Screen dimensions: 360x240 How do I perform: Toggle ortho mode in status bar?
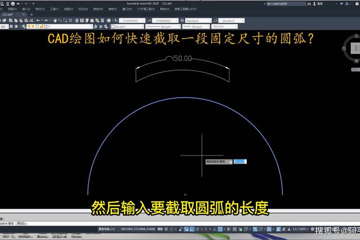pos(192,229)
